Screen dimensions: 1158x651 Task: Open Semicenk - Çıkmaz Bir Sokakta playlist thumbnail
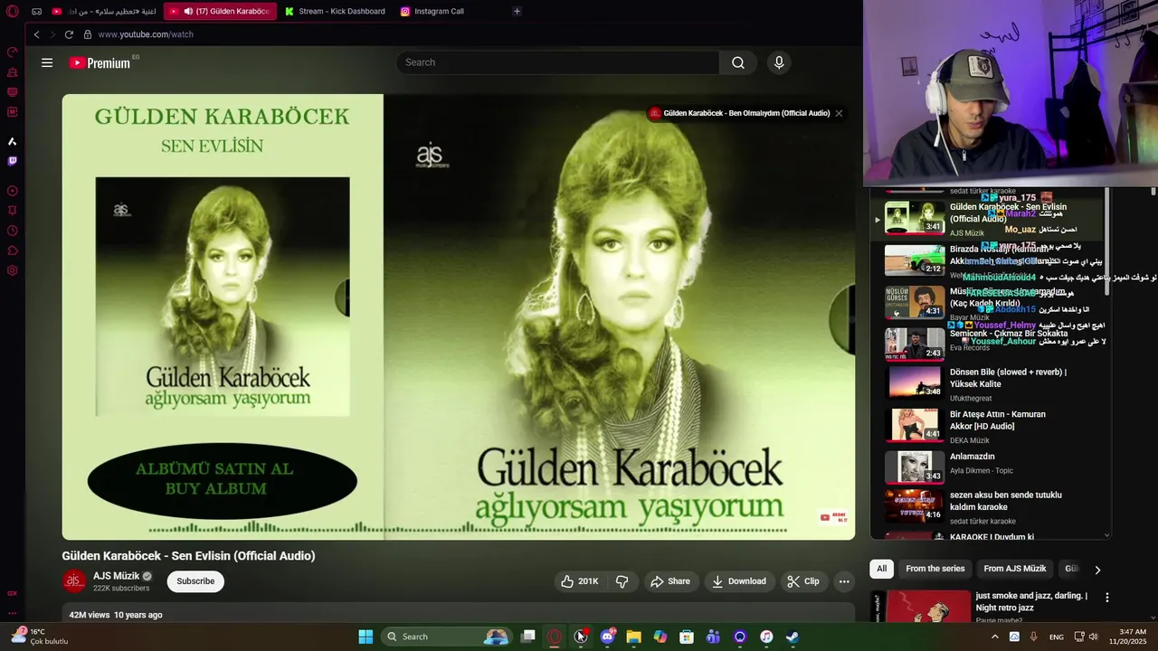coord(915,344)
